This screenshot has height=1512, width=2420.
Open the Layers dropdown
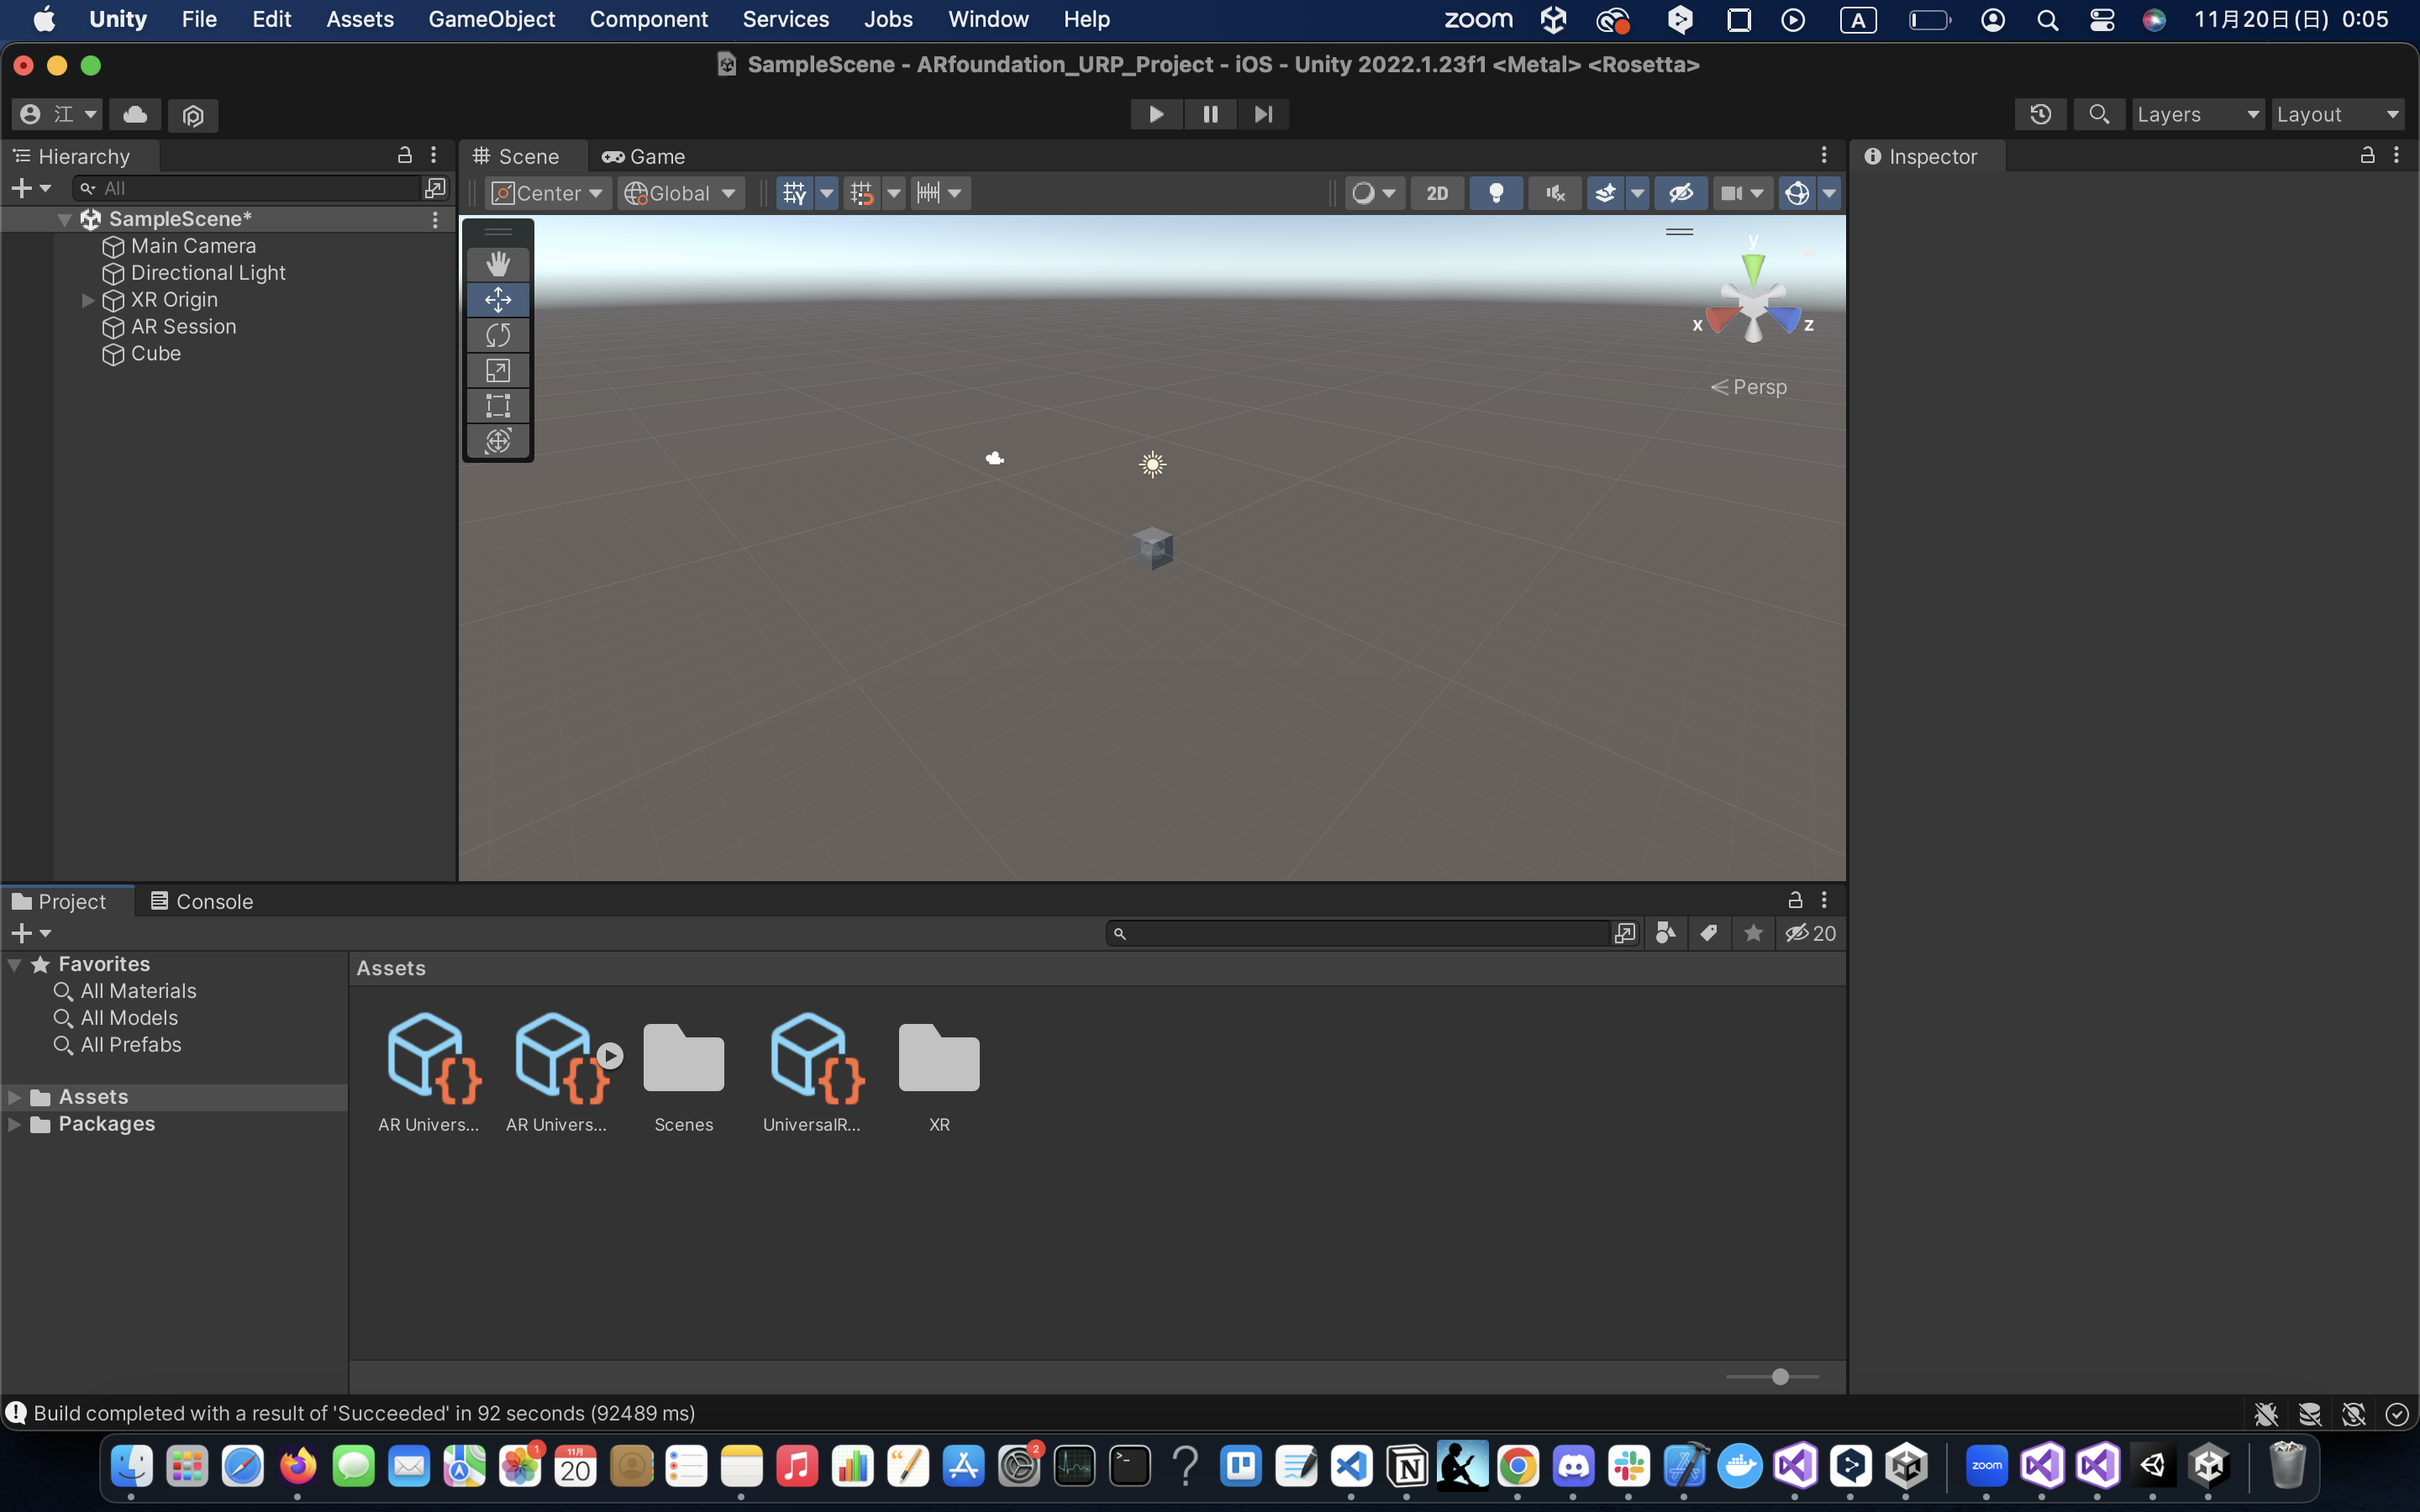pos(2197,114)
